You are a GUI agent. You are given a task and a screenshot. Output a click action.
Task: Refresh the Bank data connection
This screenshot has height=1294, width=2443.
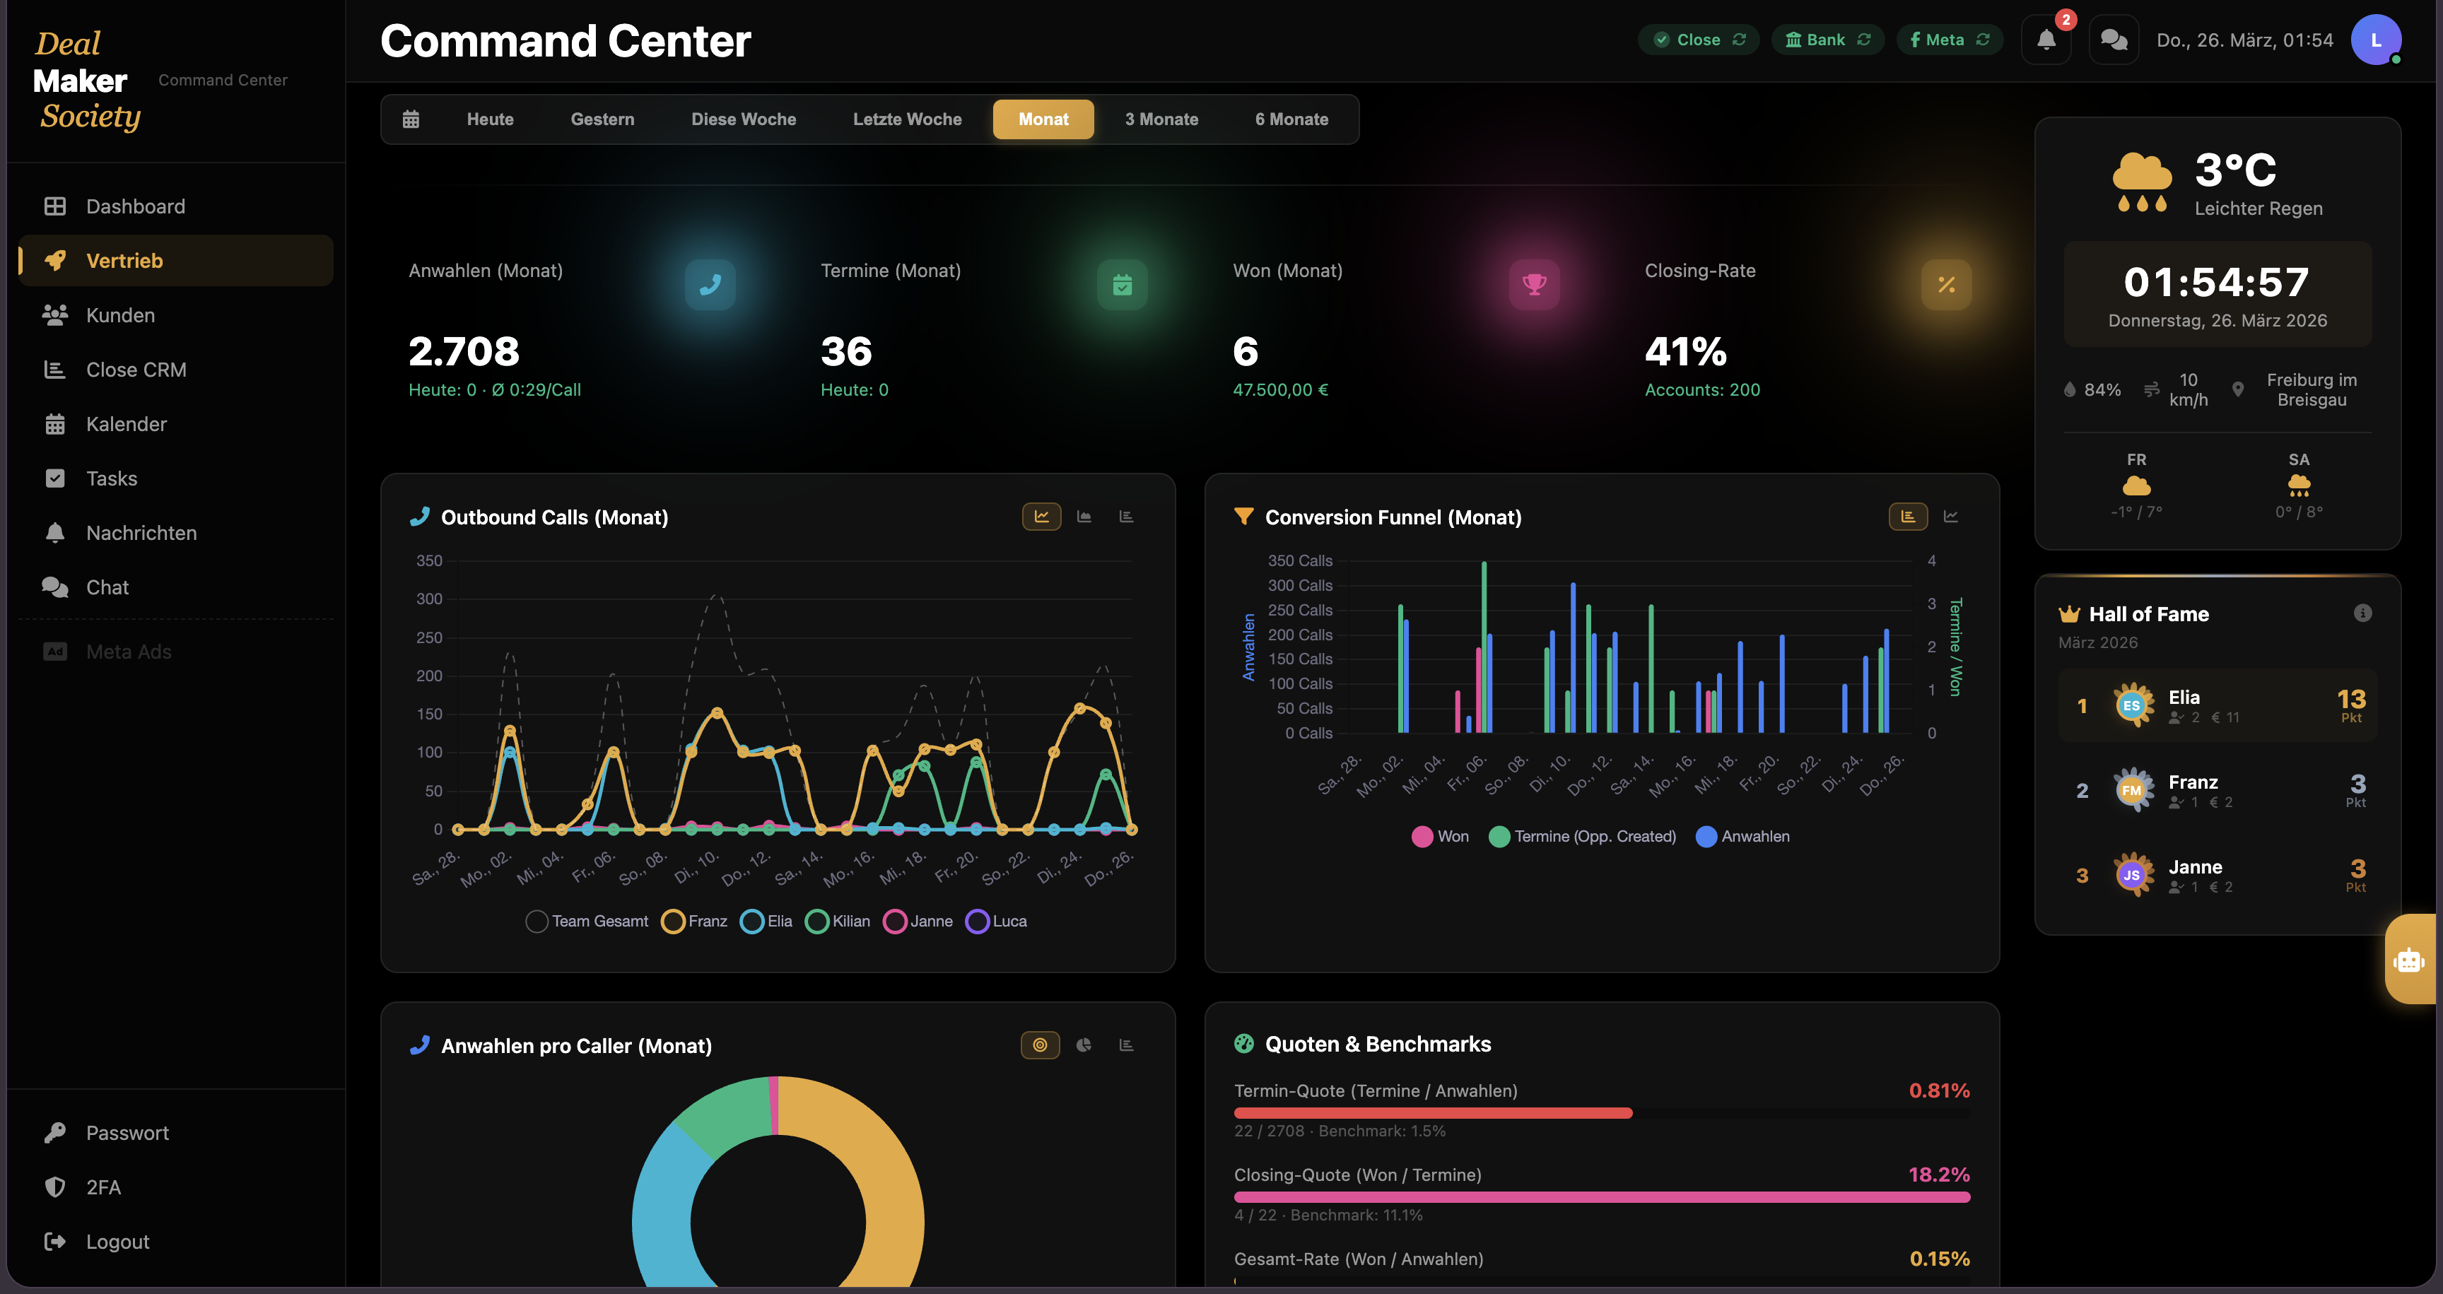point(1865,39)
